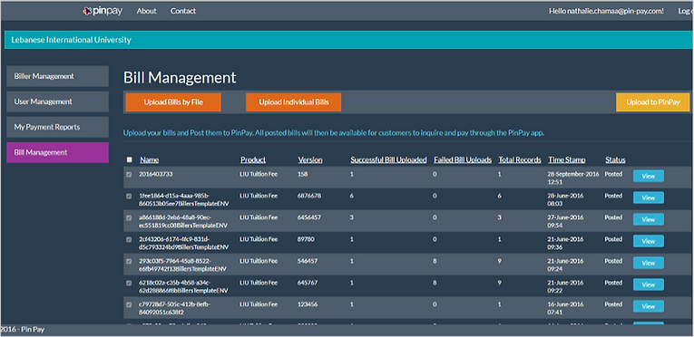Click the Hello nathalie.chamaa@pin-pay.com account link
The image size is (694, 337).
tap(606, 11)
